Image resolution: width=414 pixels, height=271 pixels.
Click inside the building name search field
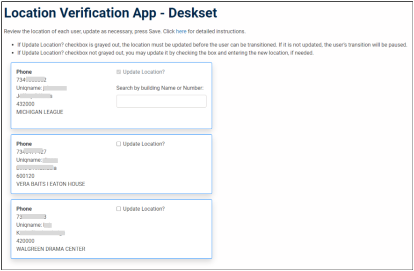point(161,101)
